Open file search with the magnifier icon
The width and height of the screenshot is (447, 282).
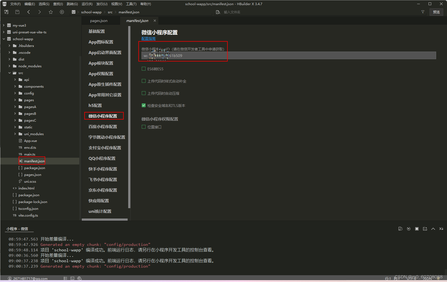tap(218, 12)
